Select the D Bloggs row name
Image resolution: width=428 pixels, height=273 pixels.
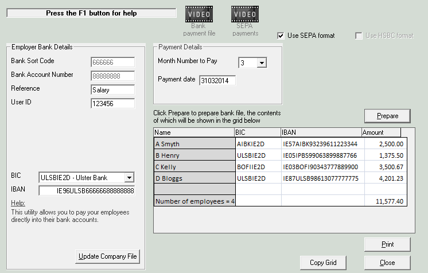(194, 178)
